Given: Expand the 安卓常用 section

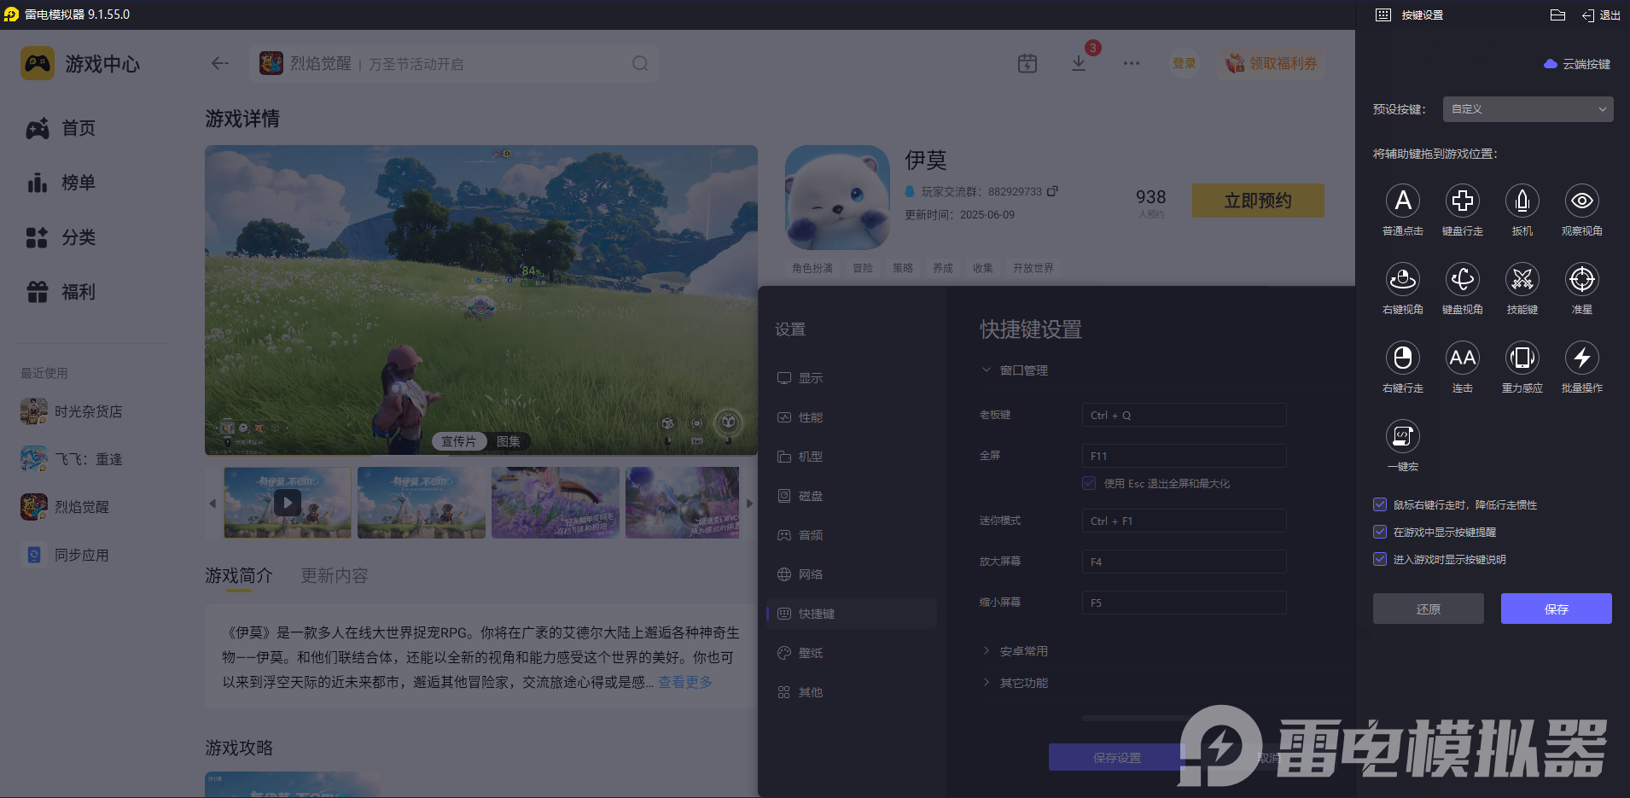Looking at the screenshot, I should [1024, 650].
